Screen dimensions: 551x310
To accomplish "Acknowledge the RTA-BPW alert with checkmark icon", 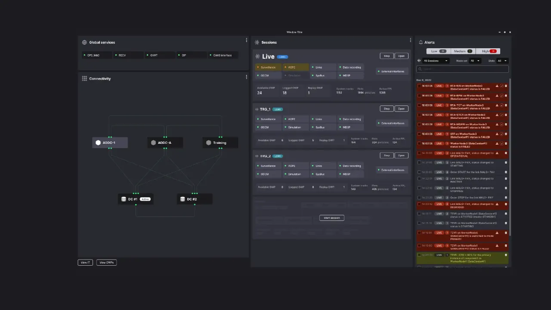I will [501, 96].
